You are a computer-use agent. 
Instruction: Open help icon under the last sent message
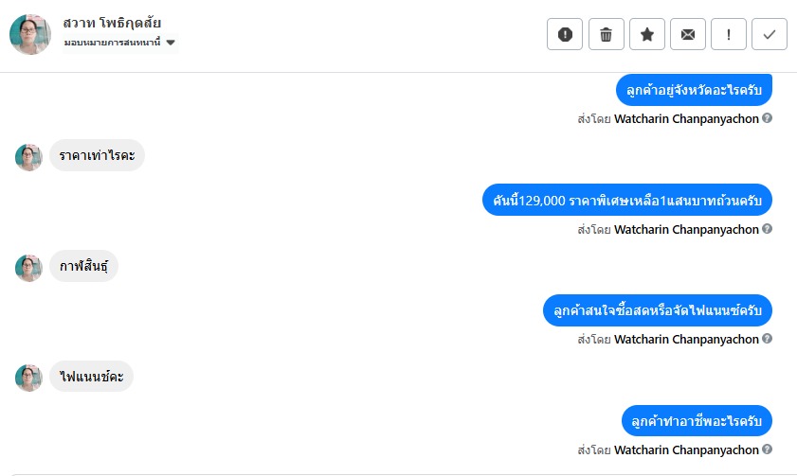pos(767,450)
